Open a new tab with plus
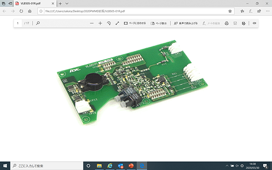This screenshot has height=170, width=272. point(60,4)
